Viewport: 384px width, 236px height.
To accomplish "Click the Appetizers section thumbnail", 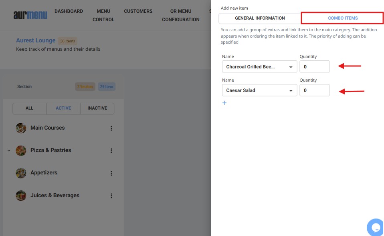I will pos(21,173).
